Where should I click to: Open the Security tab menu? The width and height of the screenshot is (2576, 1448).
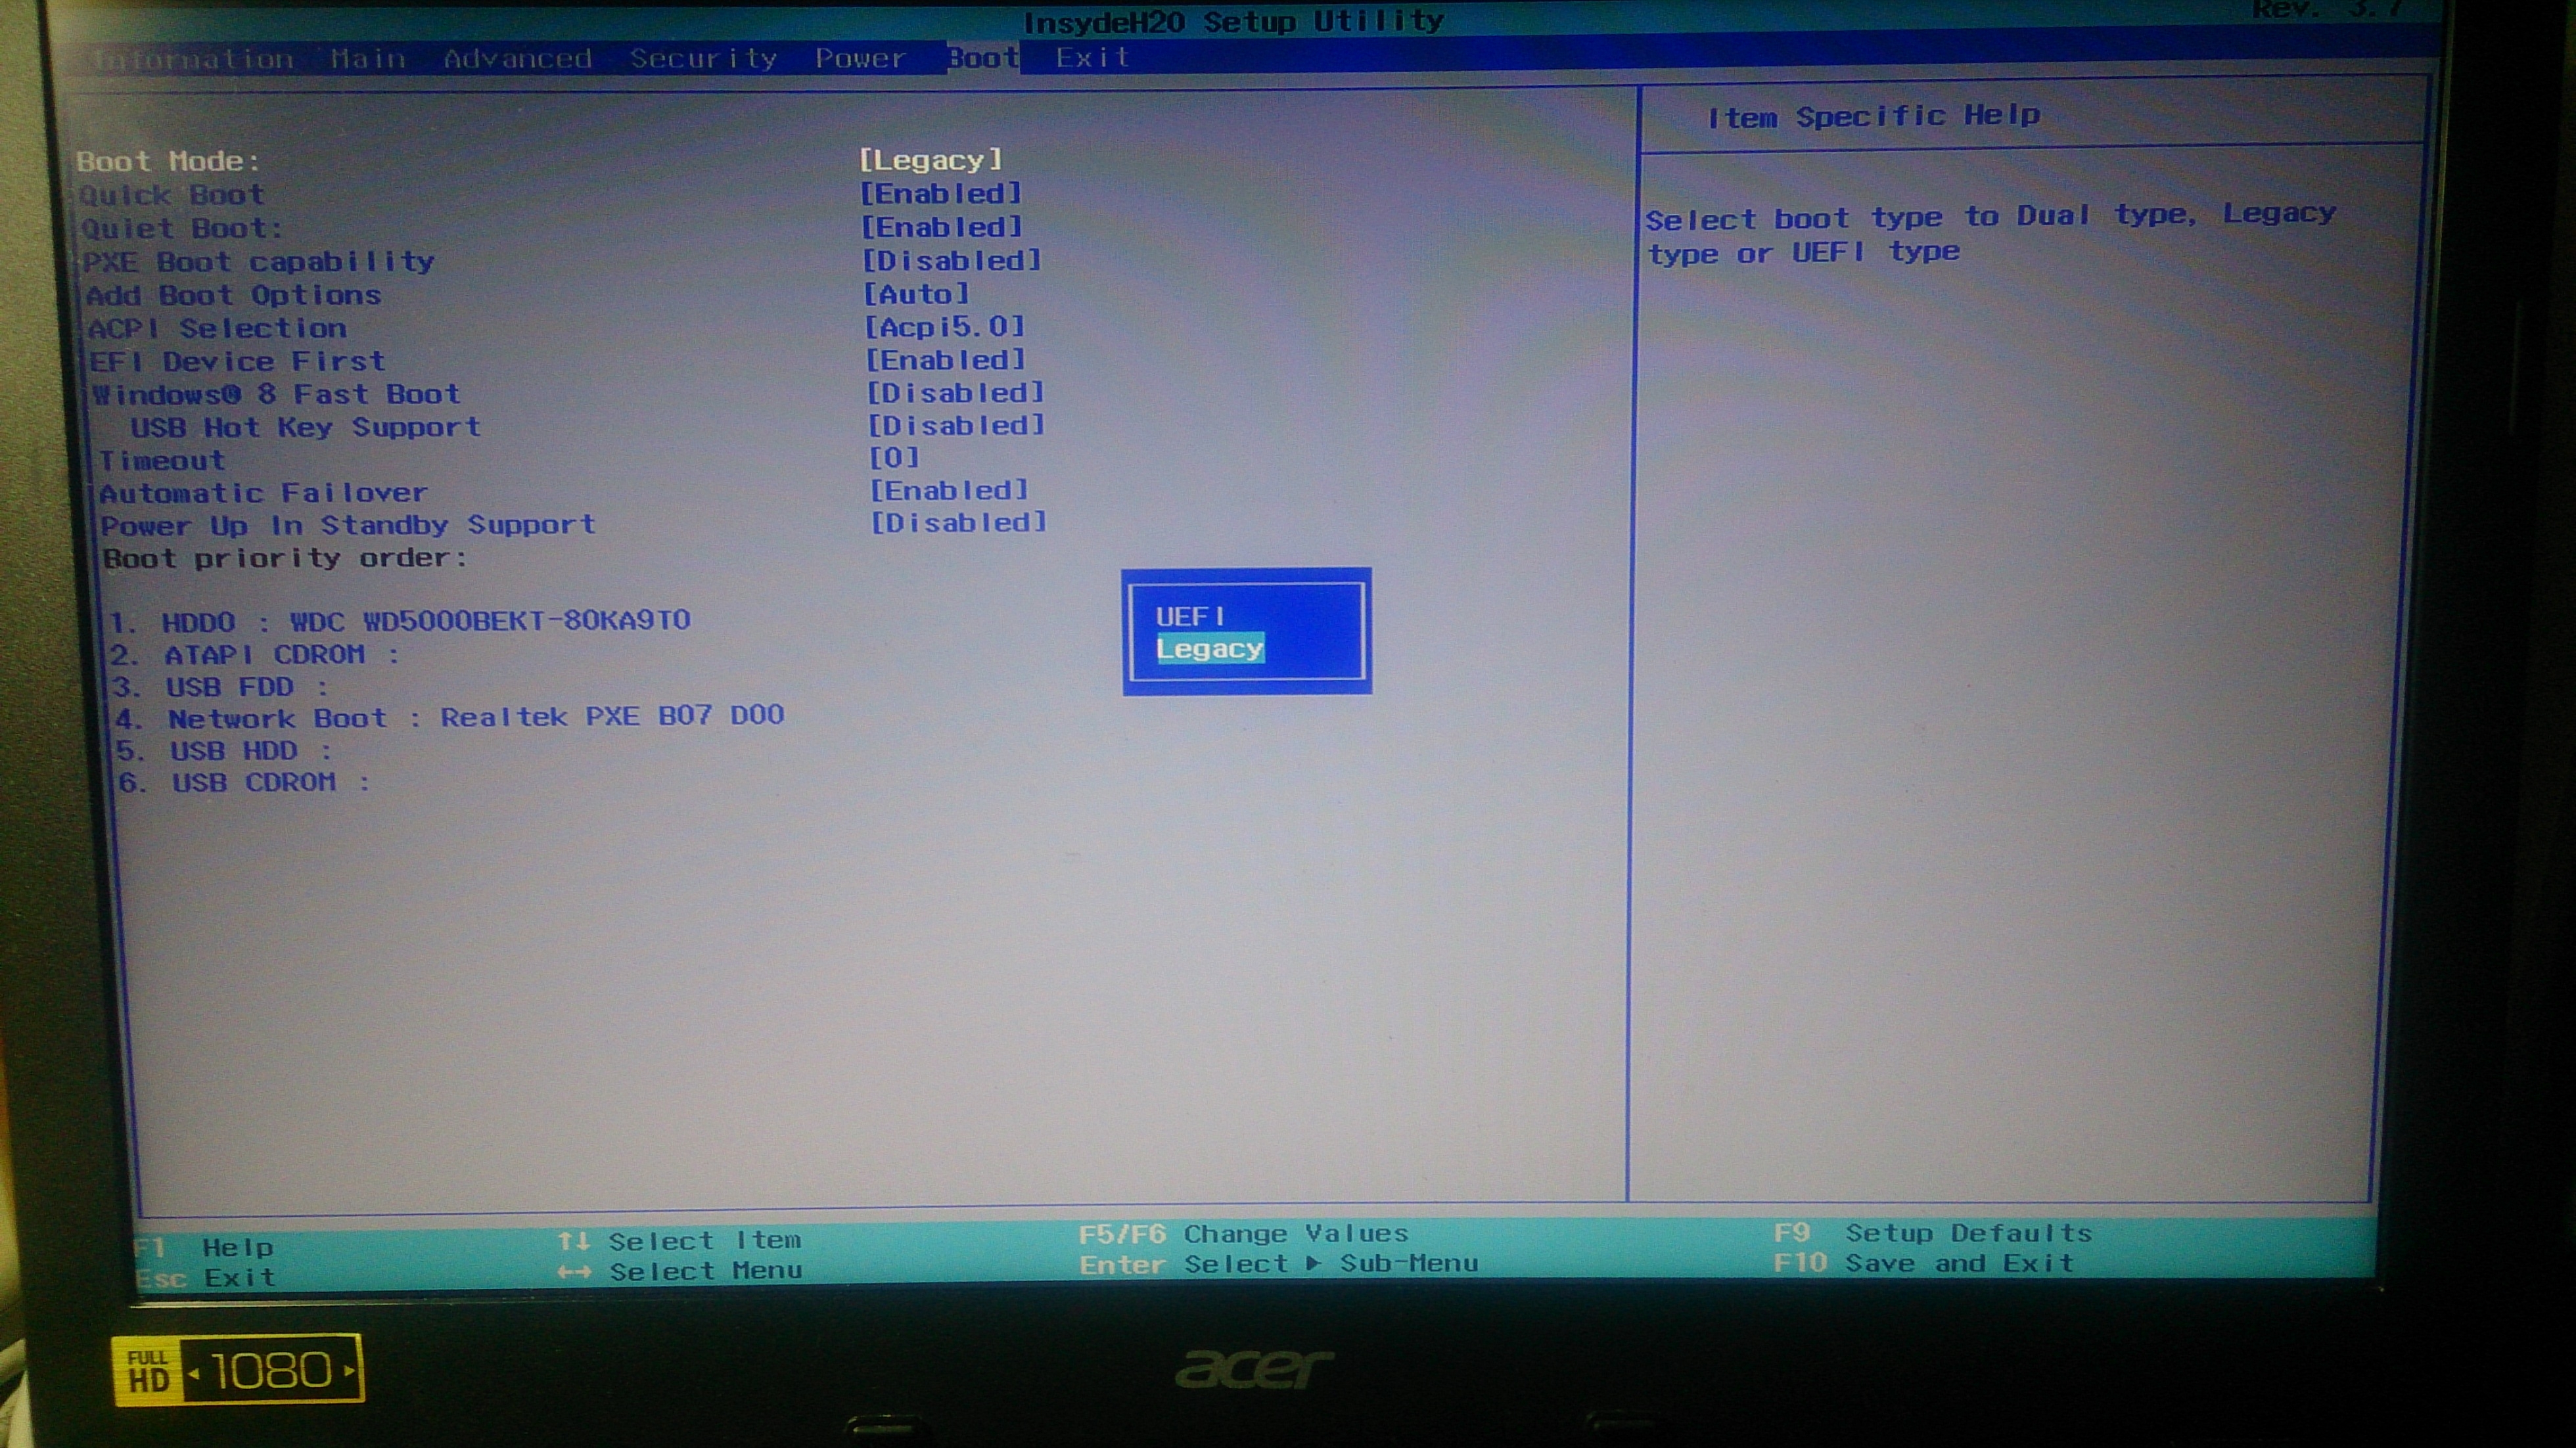click(x=702, y=57)
